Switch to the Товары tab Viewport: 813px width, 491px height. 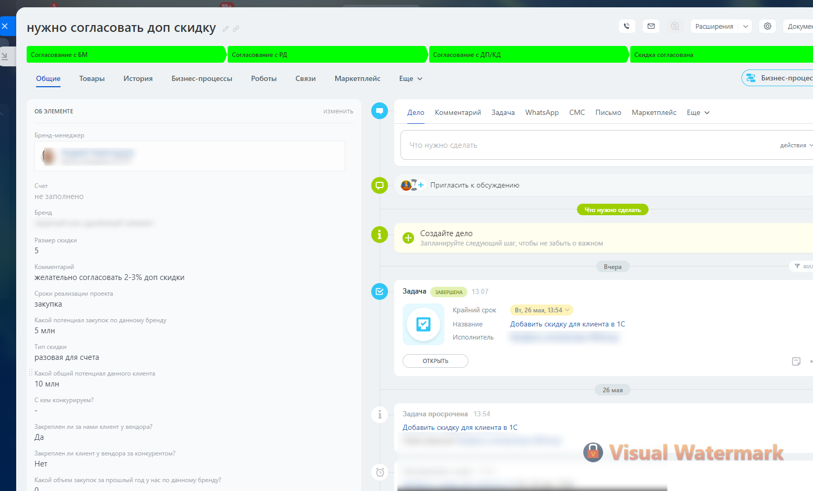point(92,78)
